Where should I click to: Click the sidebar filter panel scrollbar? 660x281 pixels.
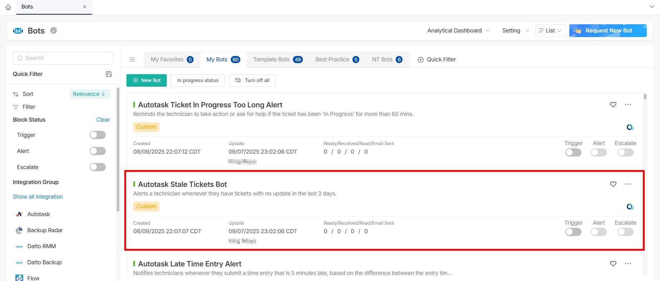click(118, 149)
